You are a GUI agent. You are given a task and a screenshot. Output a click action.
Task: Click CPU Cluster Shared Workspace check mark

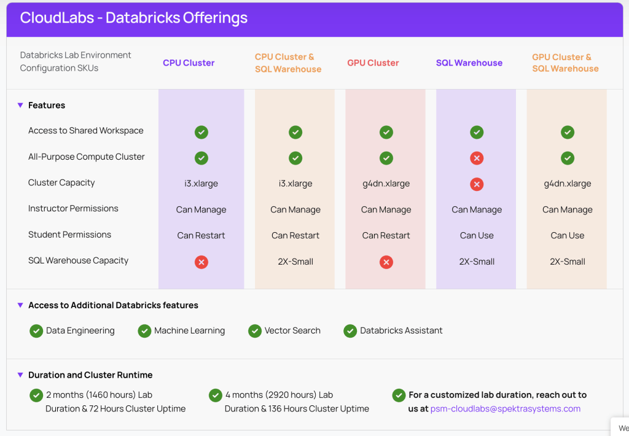tap(201, 132)
